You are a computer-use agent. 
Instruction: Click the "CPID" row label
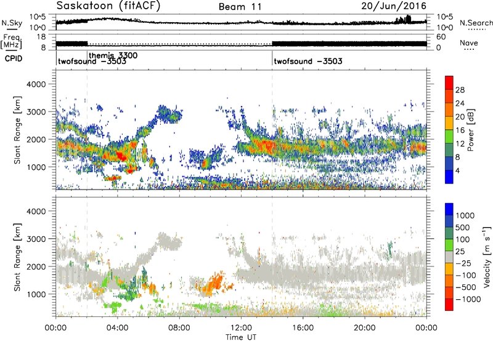tap(14, 58)
